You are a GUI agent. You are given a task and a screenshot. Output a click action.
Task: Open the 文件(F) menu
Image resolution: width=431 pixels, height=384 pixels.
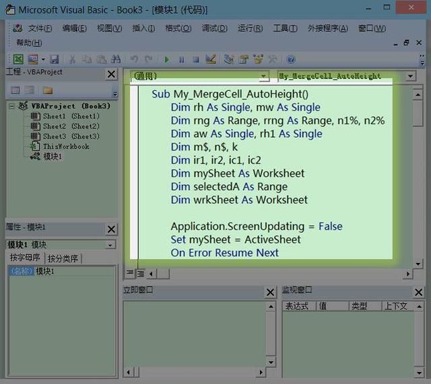point(40,28)
